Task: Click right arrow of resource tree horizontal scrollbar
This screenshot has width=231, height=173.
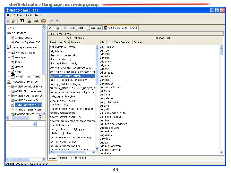Action: pyautogui.click(x=40, y=118)
